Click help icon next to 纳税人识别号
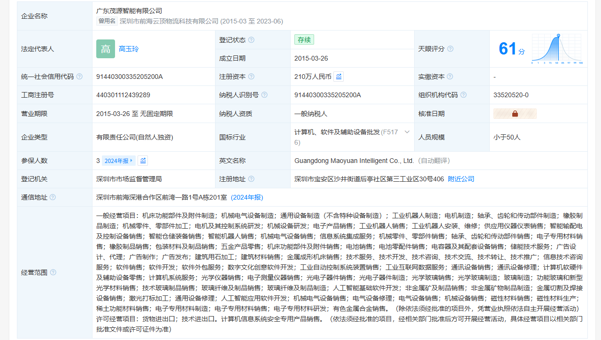This screenshot has height=340, width=601. click(264, 95)
